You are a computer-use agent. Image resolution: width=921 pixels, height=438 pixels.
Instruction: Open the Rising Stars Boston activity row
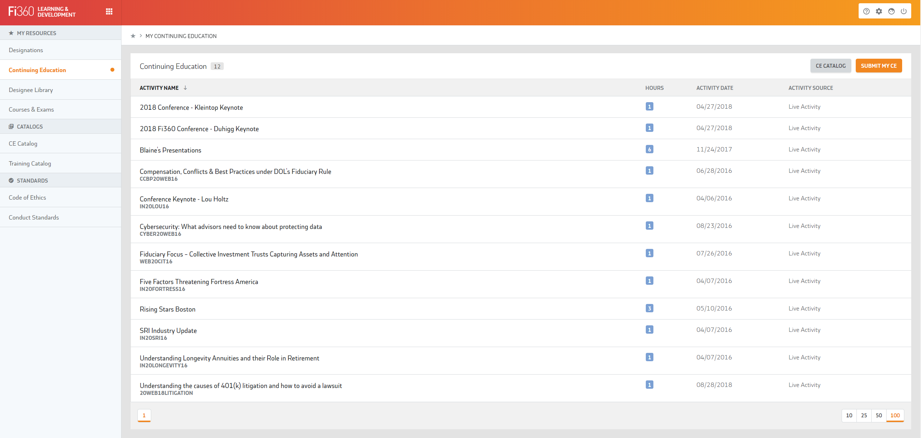click(168, 309)
